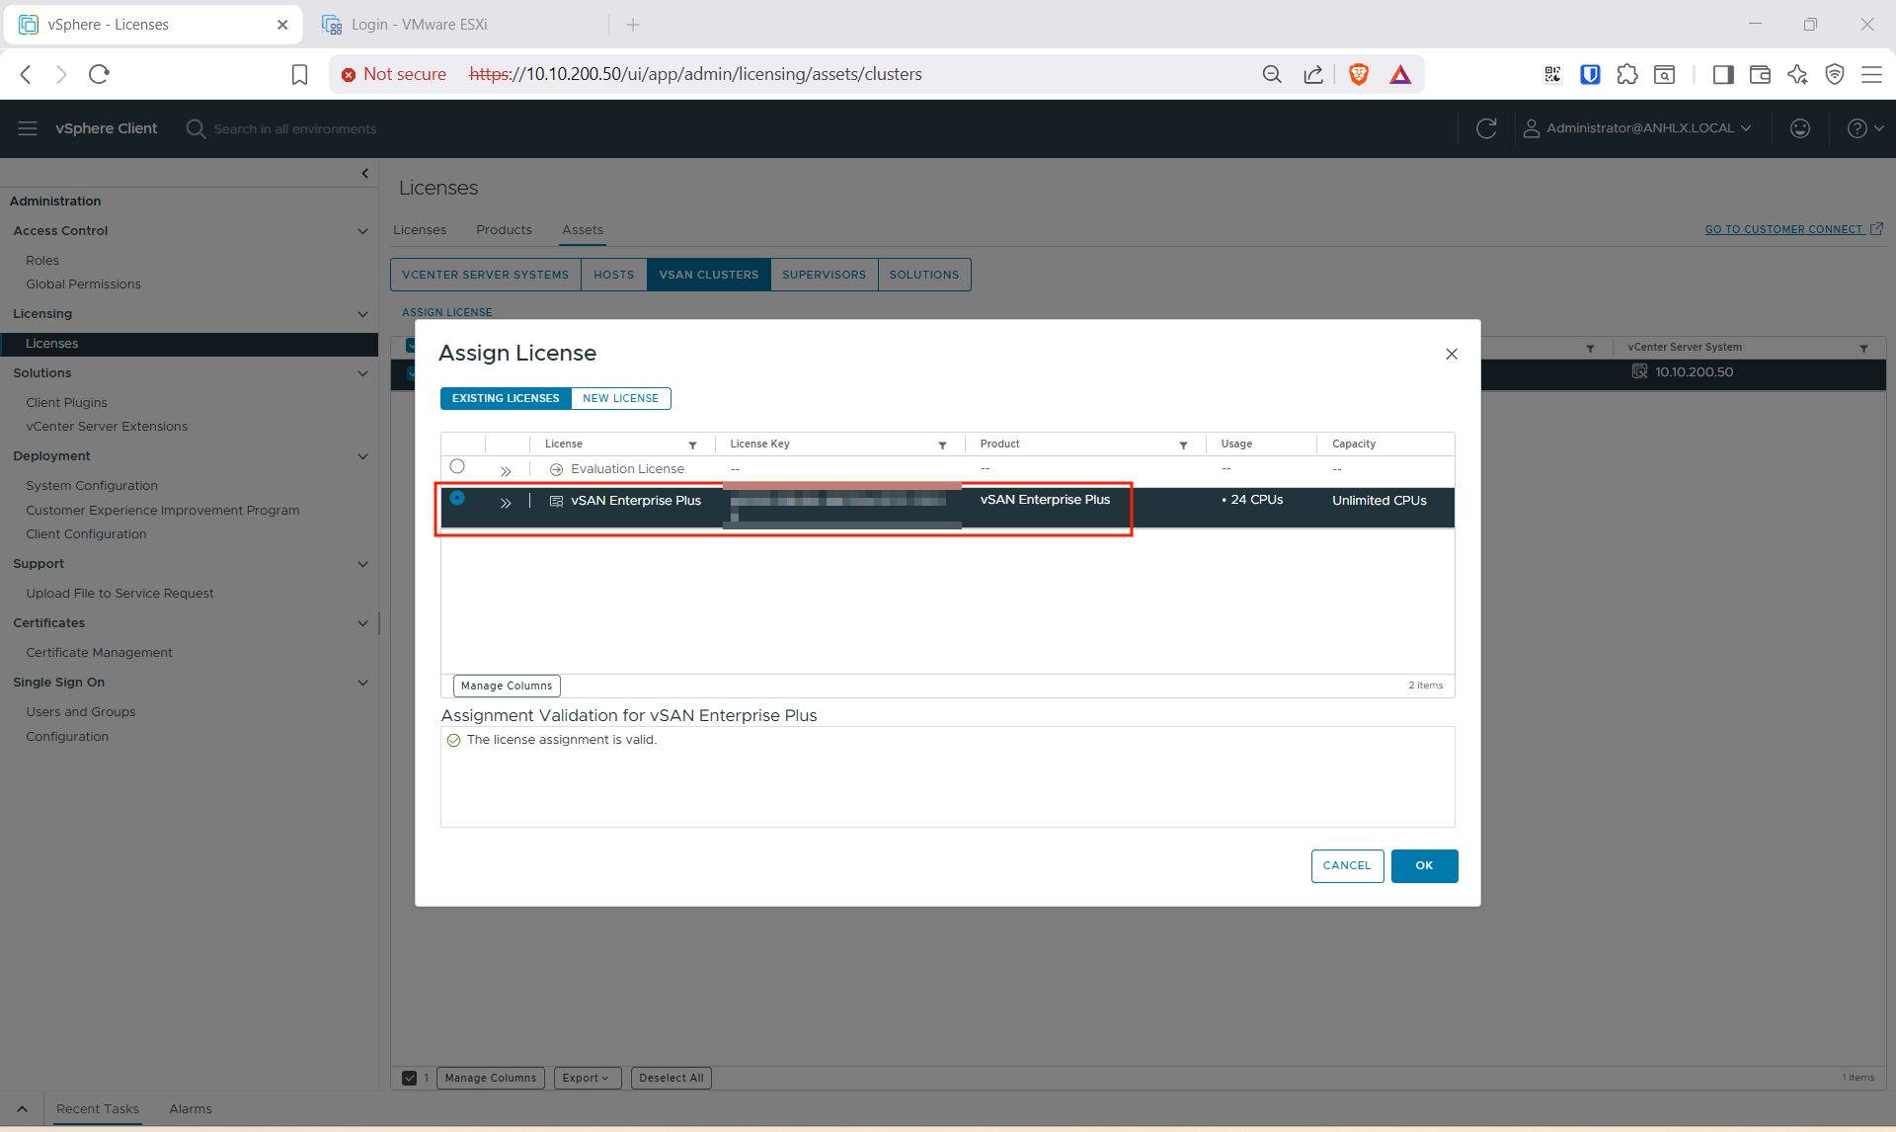This screenshot has height=1132, width=1896.
Task: Refresh the vSphere Client view
Action: click(x=1486, y=128)
